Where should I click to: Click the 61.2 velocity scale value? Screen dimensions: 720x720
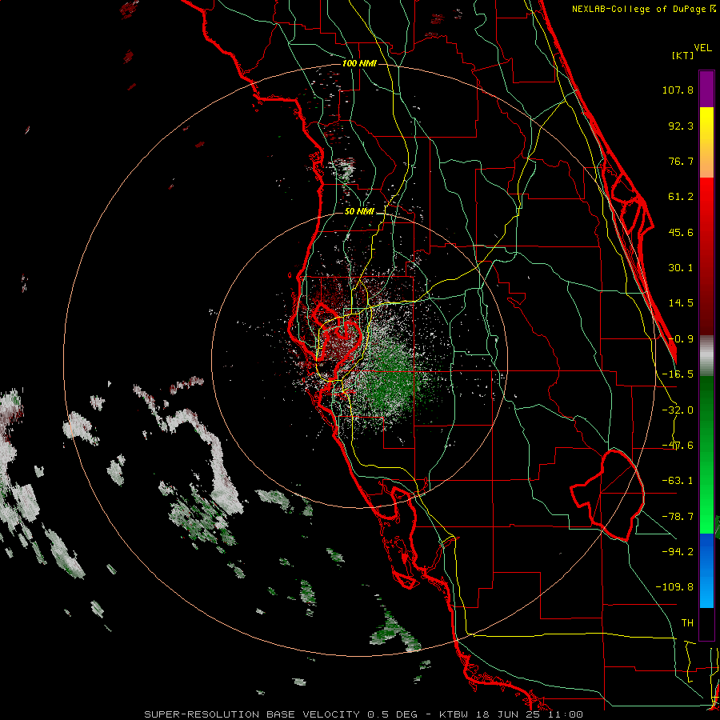[x=681, y=197]
